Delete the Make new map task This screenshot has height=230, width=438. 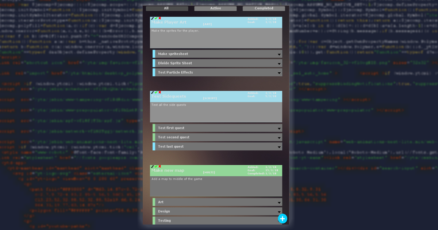[160, 166]
